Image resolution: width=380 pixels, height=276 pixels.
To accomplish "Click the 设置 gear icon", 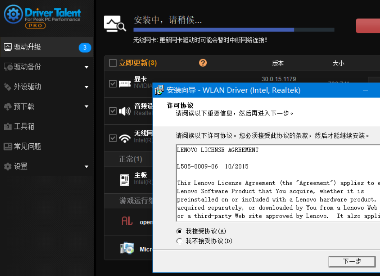I will click(8, 166).
